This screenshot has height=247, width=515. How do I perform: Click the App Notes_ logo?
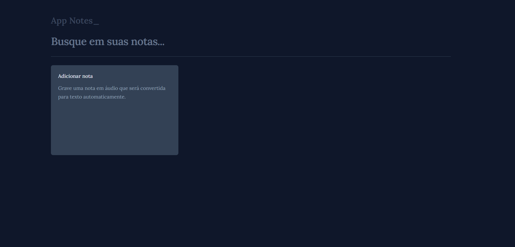click(x=75, y=21)
